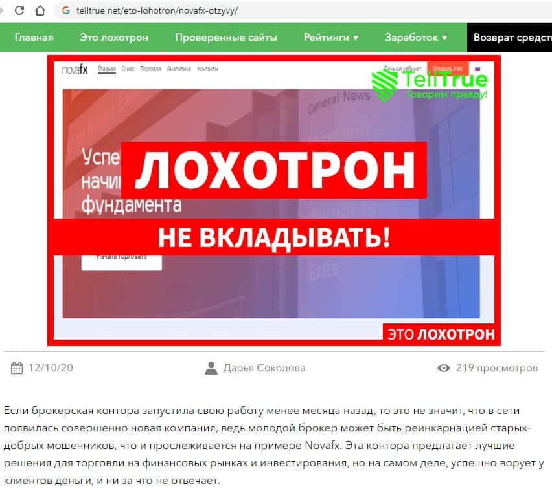Click the browser home icon

[40, 10]
